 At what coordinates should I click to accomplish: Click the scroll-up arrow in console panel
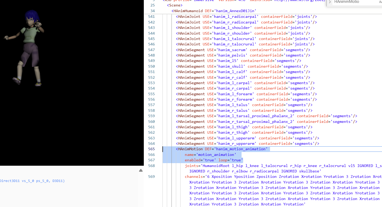(141, 170)
